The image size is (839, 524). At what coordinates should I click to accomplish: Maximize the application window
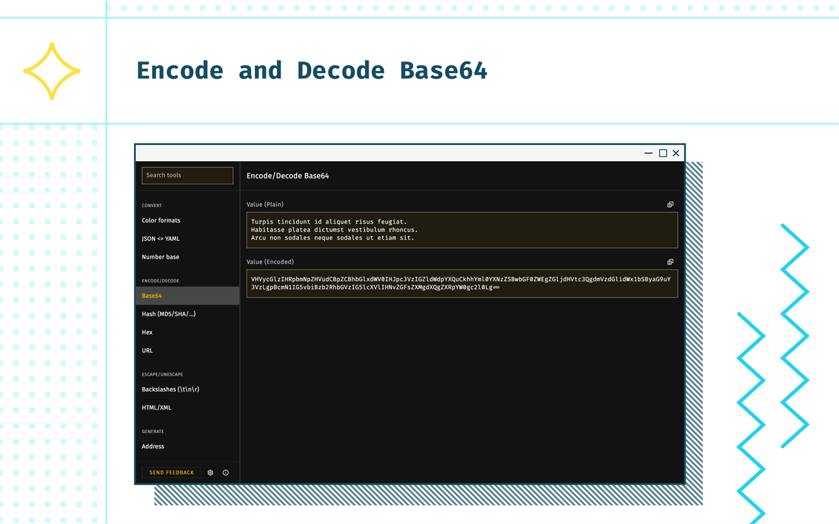662,152
